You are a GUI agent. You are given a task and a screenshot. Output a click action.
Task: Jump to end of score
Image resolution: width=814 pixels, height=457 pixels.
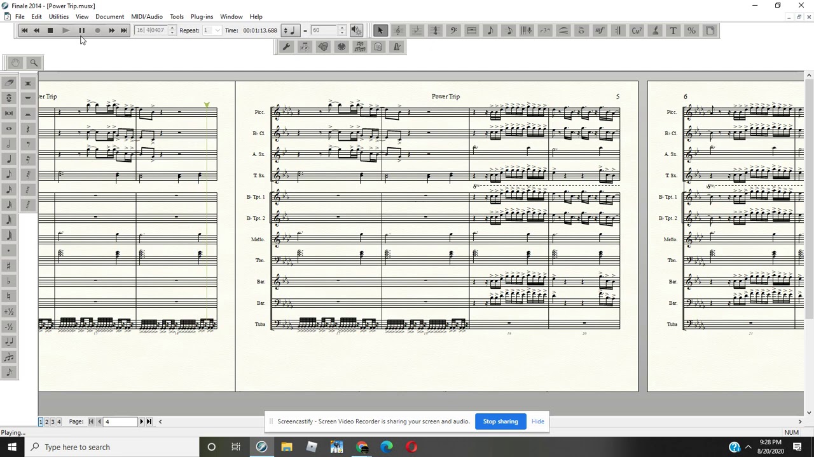pyautogui.click(x=124, y=30)
